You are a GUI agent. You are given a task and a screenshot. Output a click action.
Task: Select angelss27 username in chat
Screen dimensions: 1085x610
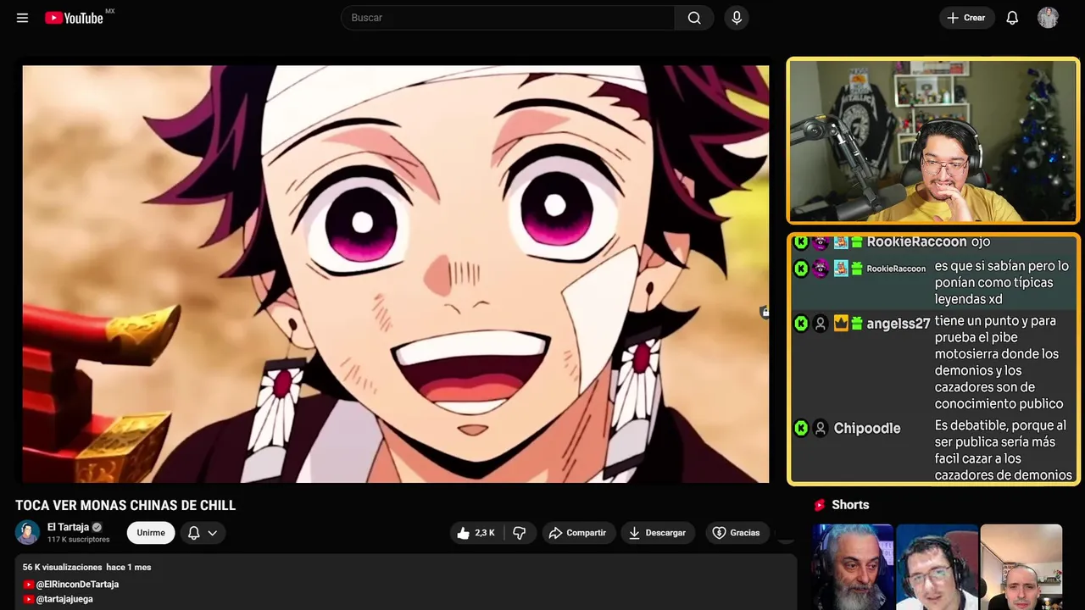(x=899, y=324)
